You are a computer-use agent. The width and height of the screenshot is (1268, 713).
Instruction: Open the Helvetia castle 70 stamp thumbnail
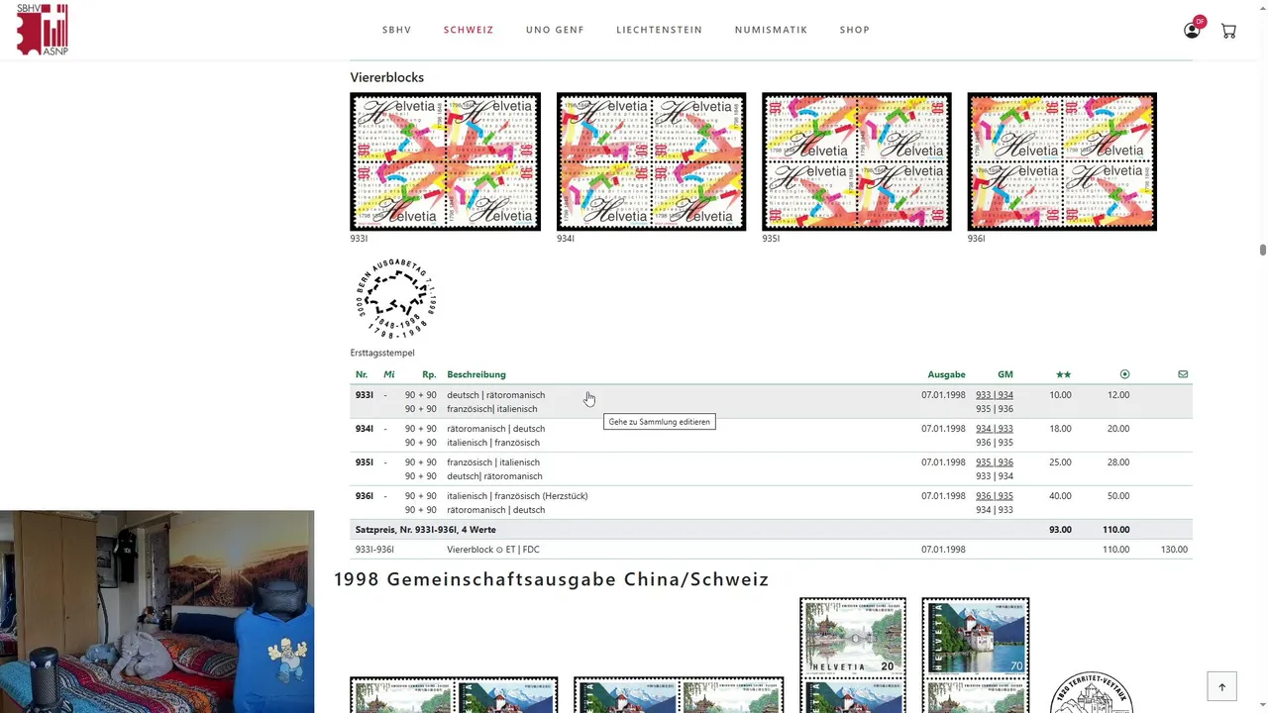pyautogui.click(x=976, y=639)
